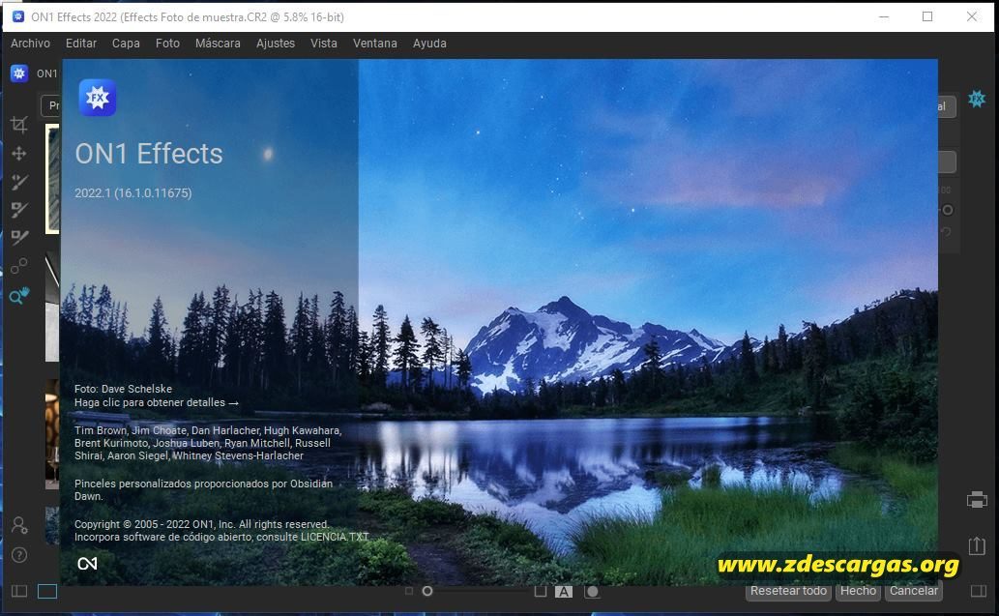The image size is (999, 616).
Task: Select the Retouch/clone circles tool
Action: [19, 266]
